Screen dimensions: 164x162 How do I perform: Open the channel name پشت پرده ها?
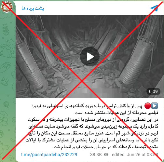coord(33,8)
